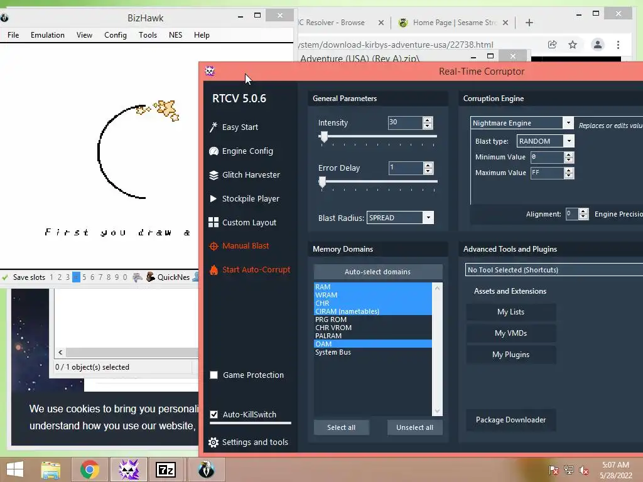The height and width of the screenshot is (482, 643).
Task: Open My VMDs button
Action: tap(511, 333)
